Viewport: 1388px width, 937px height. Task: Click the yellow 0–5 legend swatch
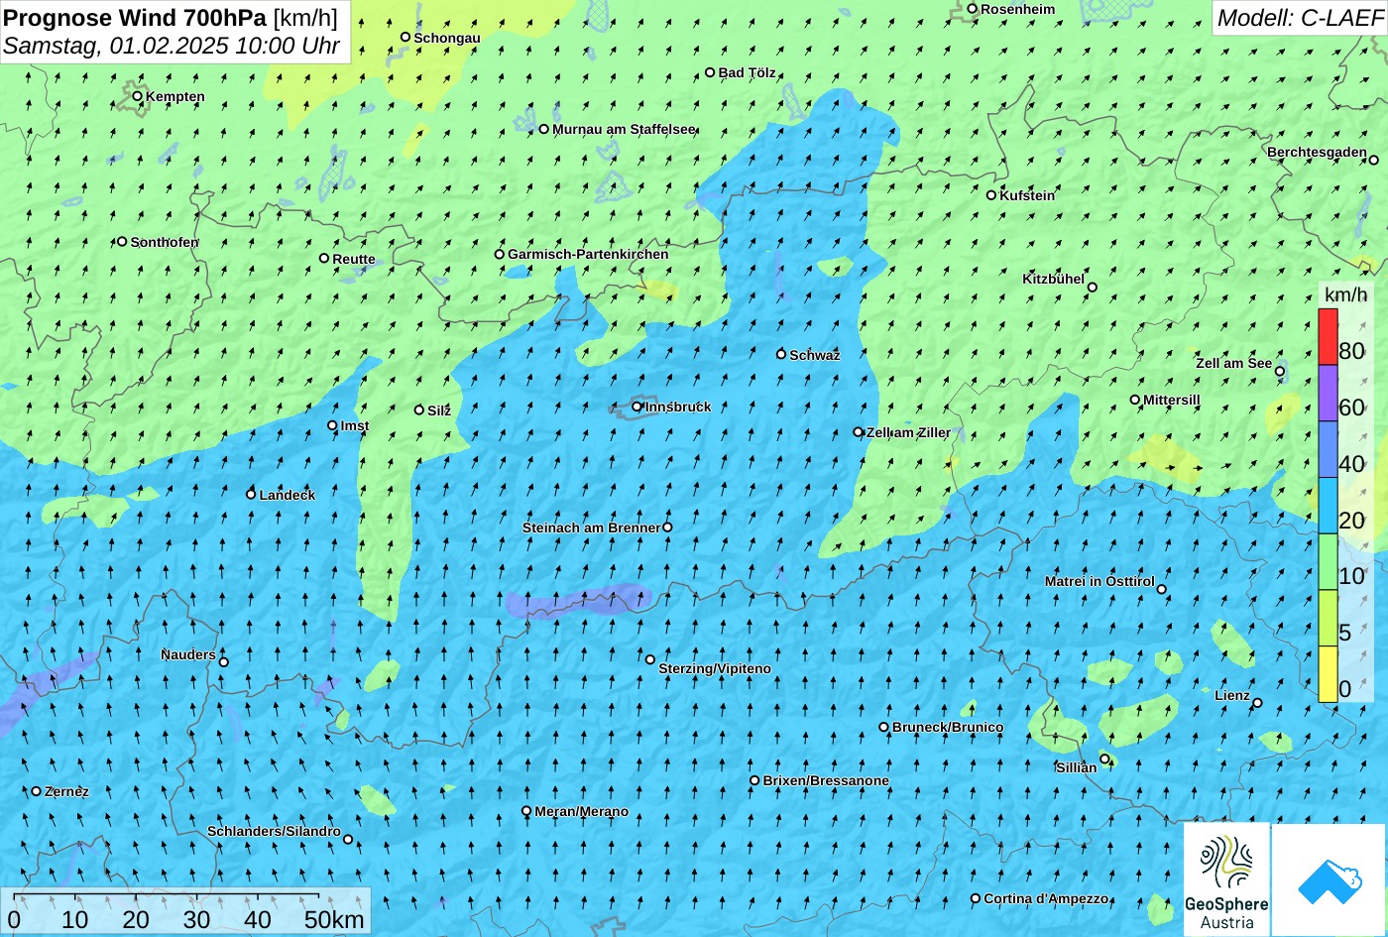(1328, 674)
